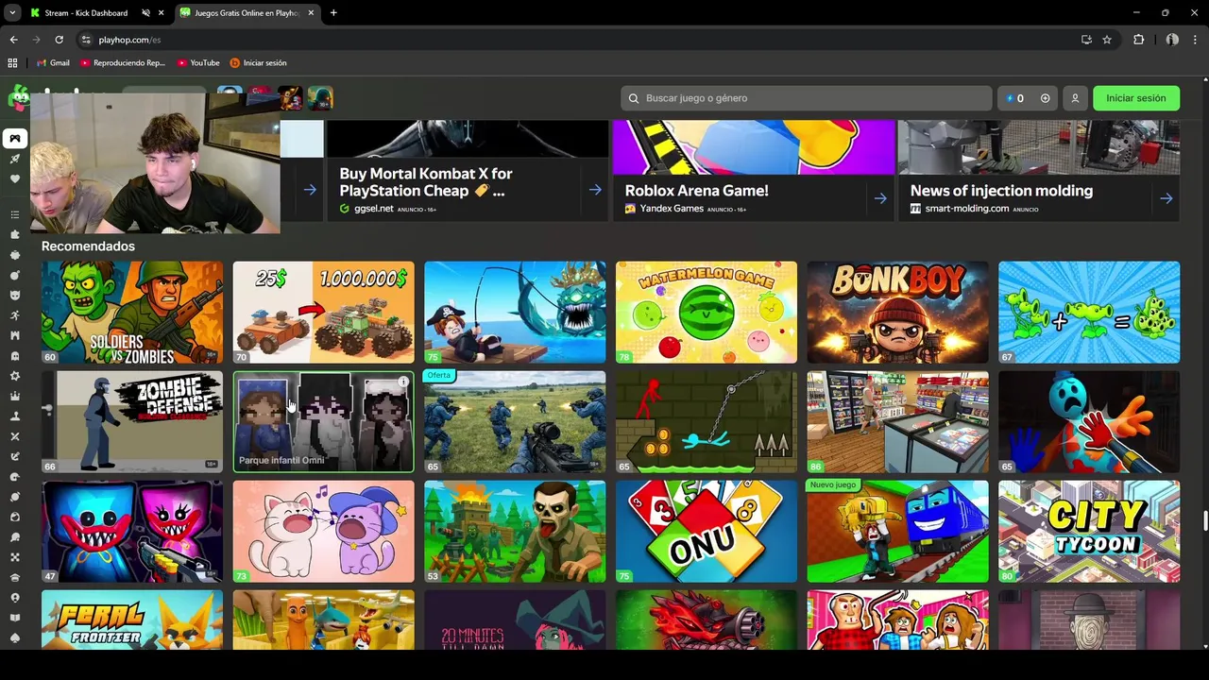Viewport: 1209px width, 680px height.
Task: Open Iniciar sesión bookmark
Action: tap(258, 62)
